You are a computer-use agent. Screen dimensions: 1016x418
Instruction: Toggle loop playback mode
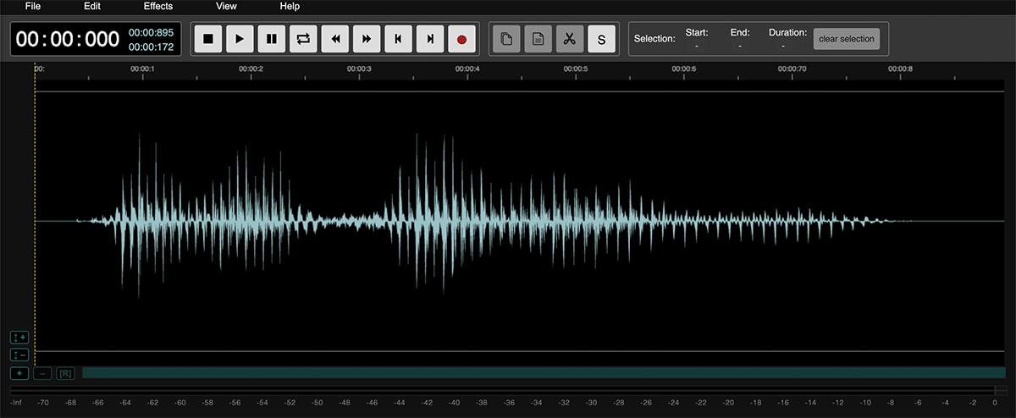[303, 39]
